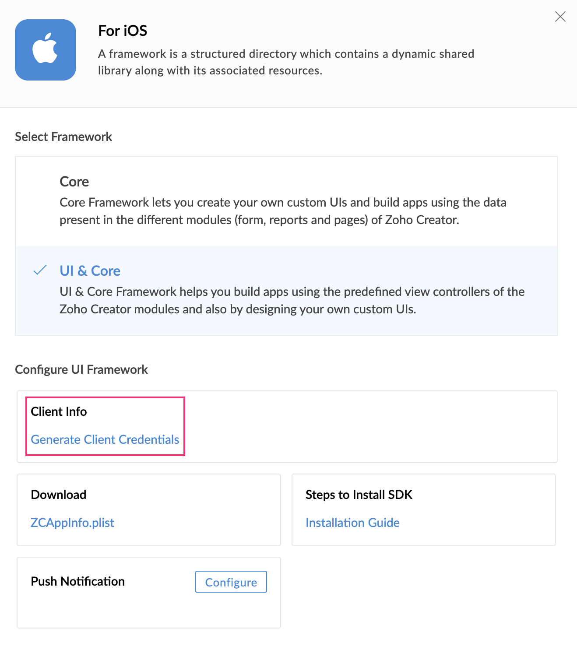Click the Core framework description text
The image size is (577, 646).
283,211
